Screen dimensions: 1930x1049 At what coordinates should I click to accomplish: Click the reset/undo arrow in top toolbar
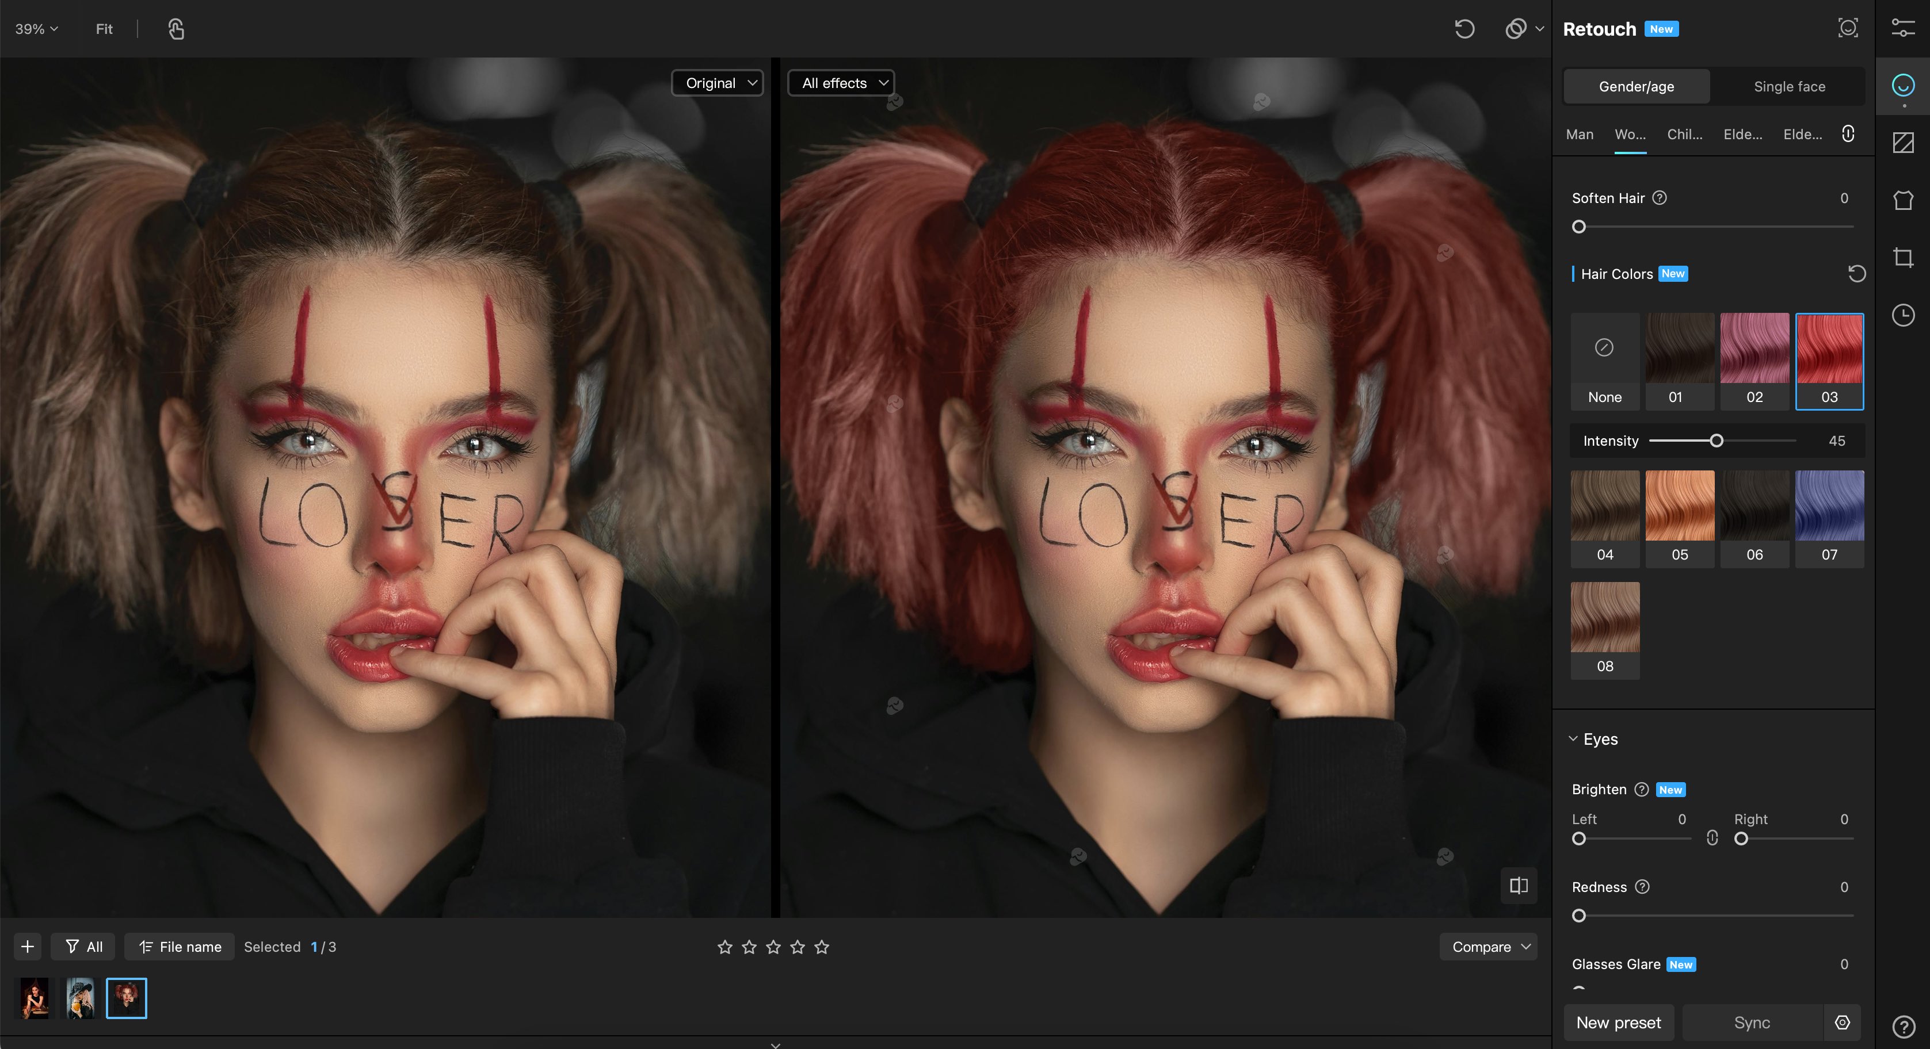click(x=1464, y=29)
